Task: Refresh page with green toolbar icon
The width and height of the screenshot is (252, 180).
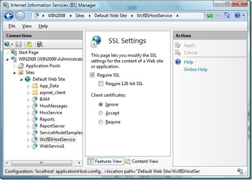Action: tap(210, 15)
